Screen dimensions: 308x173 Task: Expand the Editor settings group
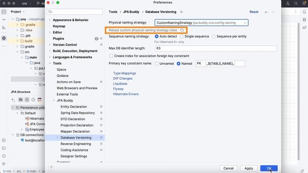tap(50, 32)
